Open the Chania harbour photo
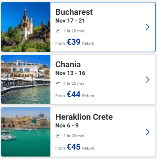 [26, 79]
